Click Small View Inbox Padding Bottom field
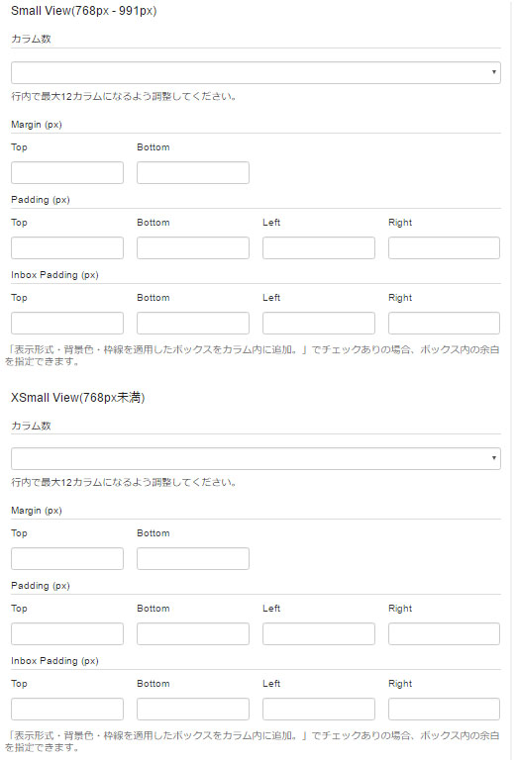The image size is (515, 762). [x=193, y=324]
